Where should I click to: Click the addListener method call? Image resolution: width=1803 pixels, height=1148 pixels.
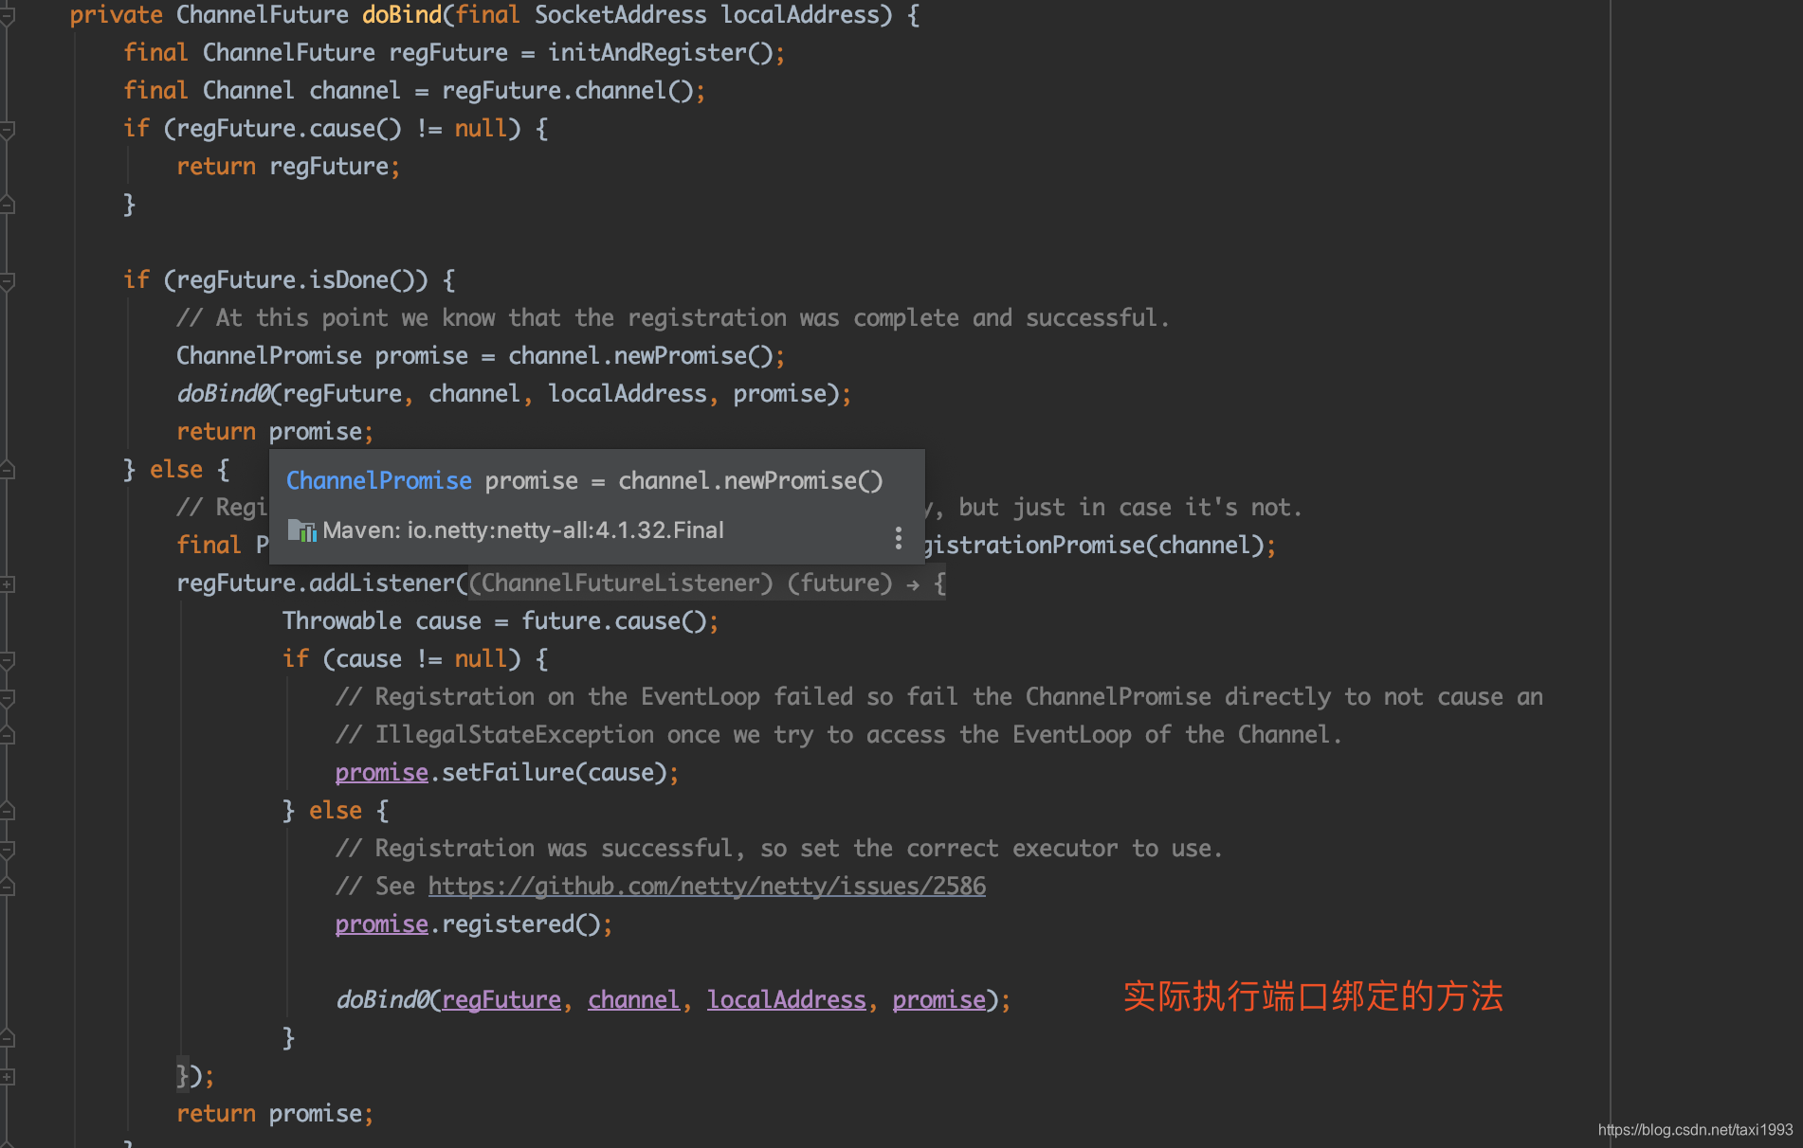click(382, 583)
